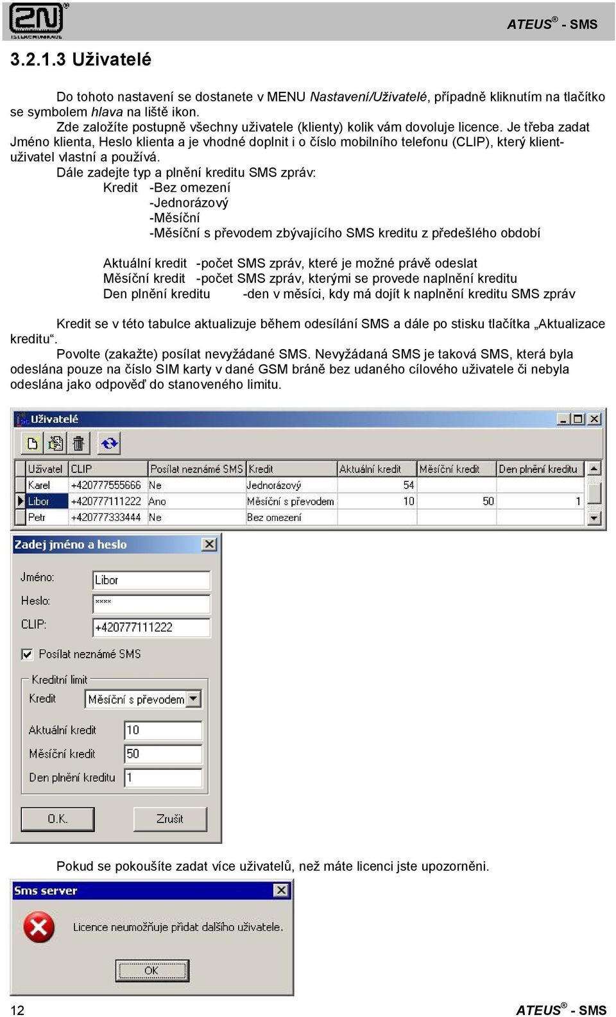Click the Měsíční s převodem table cell
The width and height of the screenshot is (616, 1017).
coord(291,502)
